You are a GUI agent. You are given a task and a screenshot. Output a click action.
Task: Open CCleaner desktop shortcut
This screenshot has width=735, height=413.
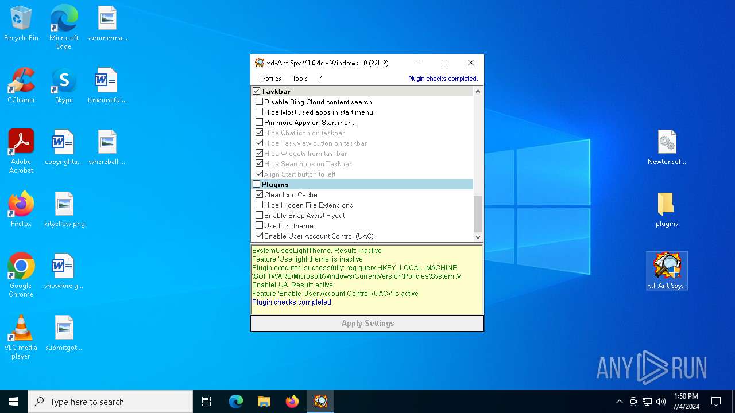point(21,86)
